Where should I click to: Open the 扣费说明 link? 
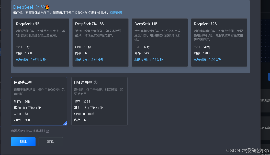point(116,13)
